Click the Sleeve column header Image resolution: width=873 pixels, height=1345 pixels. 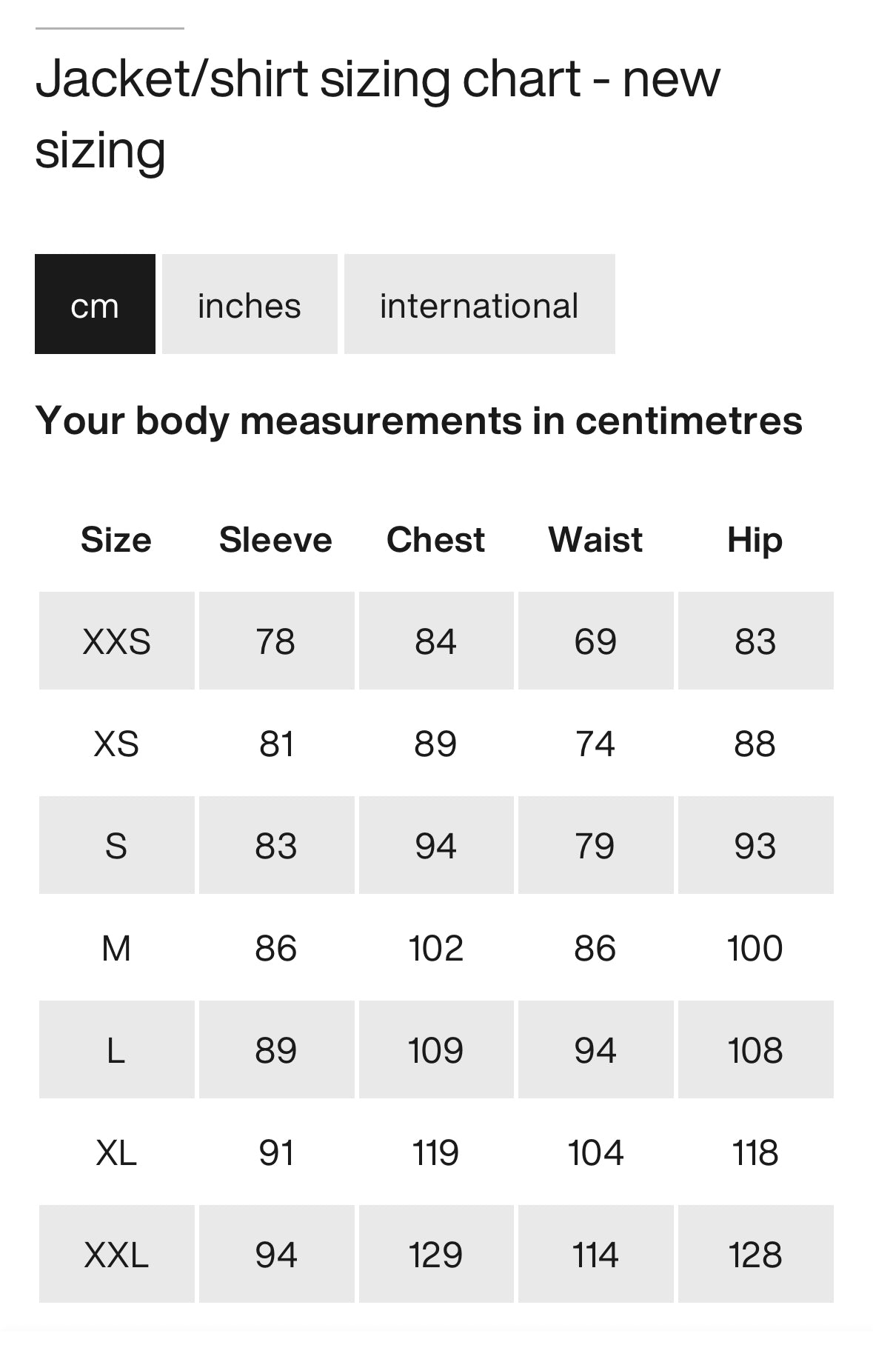coord(275,540)
